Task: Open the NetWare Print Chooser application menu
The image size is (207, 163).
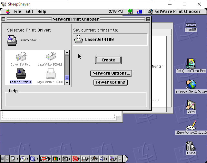Action: 174,12
